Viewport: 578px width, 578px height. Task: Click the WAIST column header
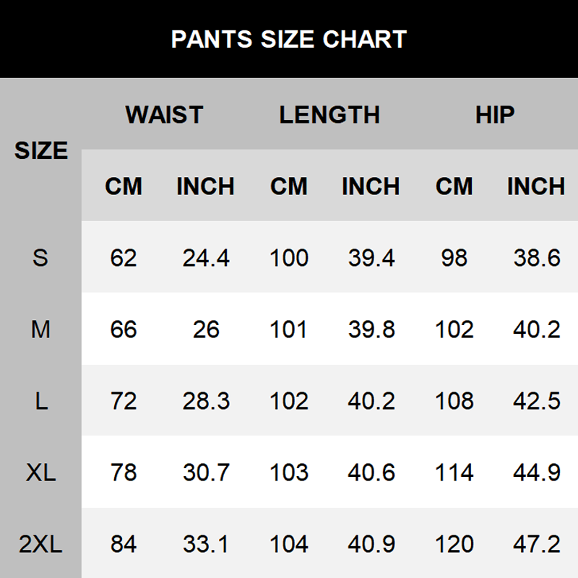point(164,115)
